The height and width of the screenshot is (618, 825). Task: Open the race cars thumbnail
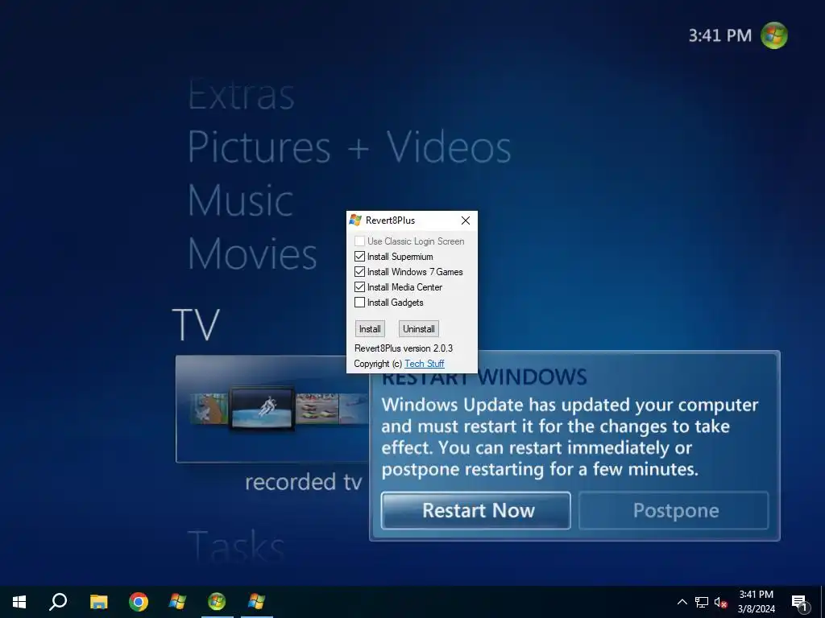[x=317, y=409]
